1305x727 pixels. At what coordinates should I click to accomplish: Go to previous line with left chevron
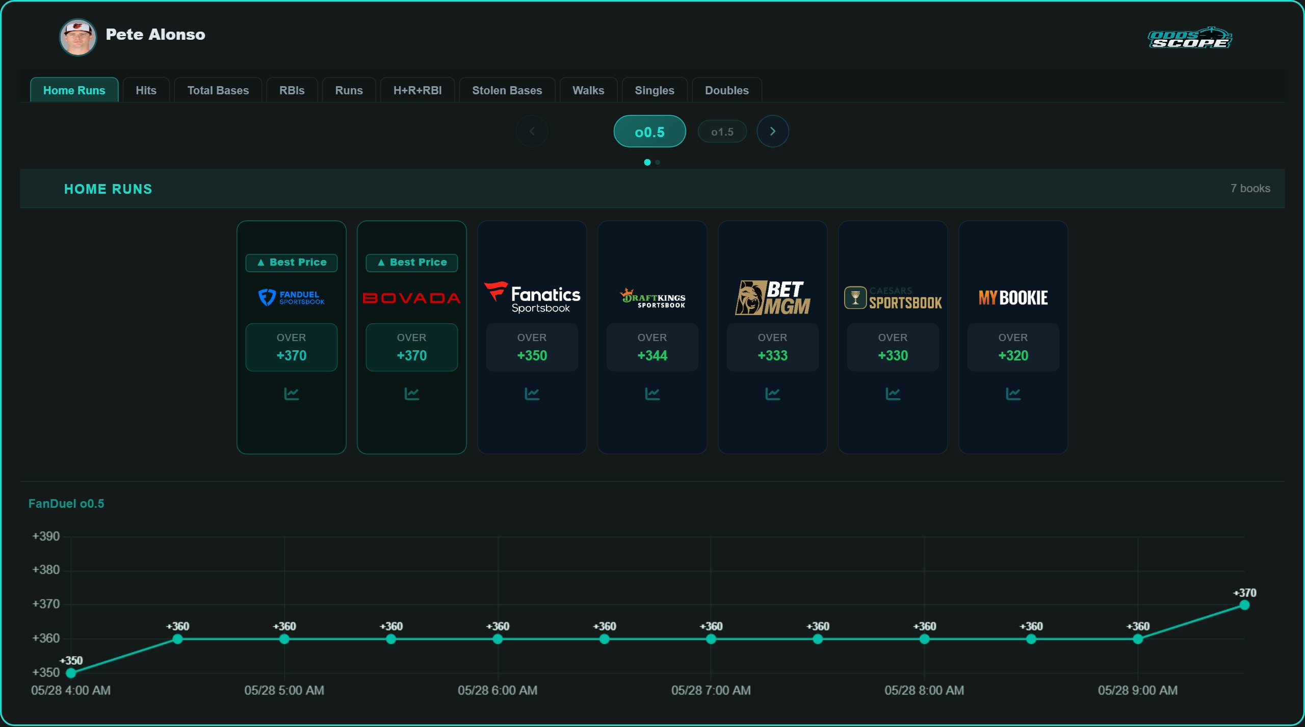tap(532, 131)
